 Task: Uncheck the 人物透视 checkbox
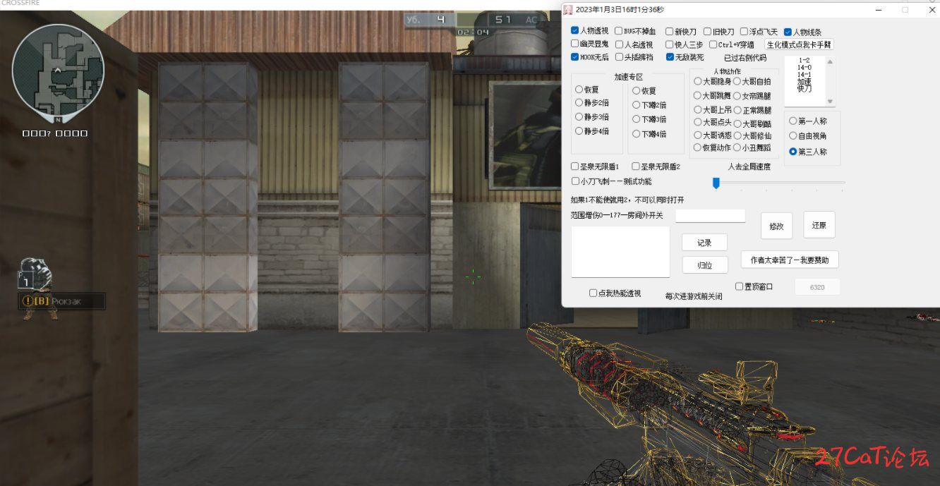(x=574, y=31)
